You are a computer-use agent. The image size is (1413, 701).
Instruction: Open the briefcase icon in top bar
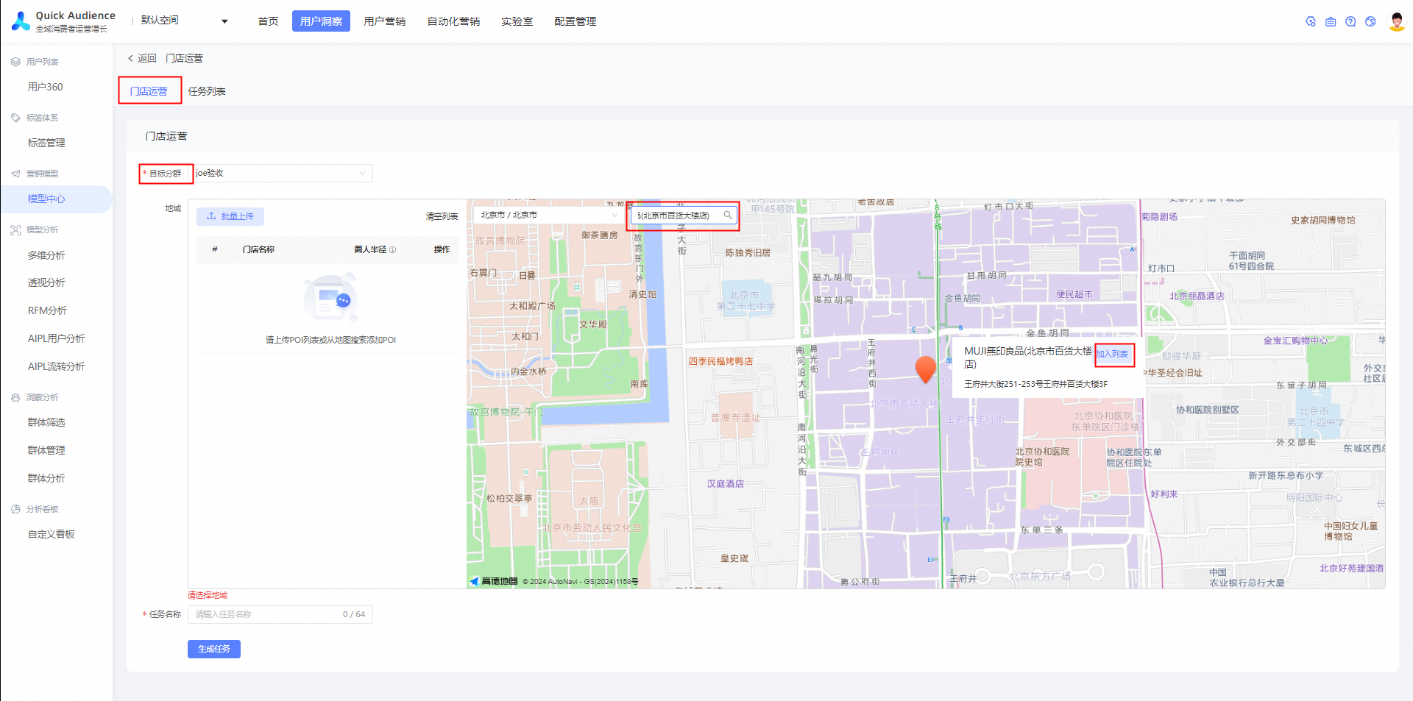coord(1331,21)
